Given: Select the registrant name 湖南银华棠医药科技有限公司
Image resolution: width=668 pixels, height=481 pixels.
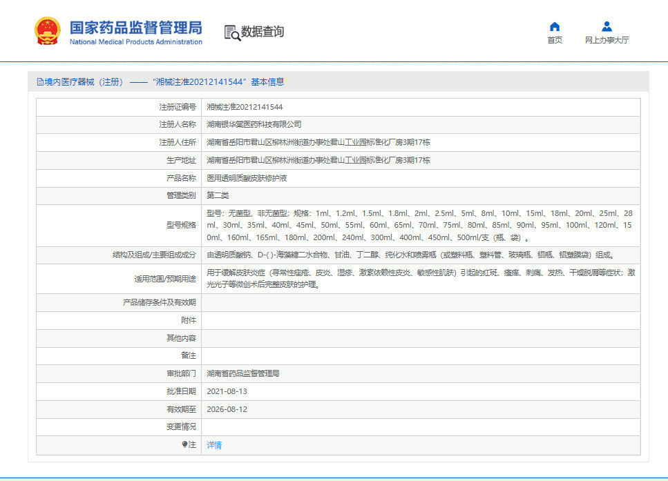Looking at the screenshot, I should tap(254, 125).
